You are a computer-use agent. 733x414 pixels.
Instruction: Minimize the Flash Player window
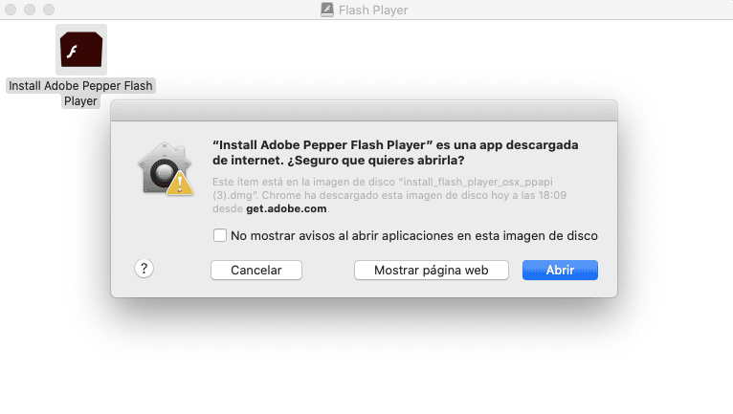click(x=30, y=10)
